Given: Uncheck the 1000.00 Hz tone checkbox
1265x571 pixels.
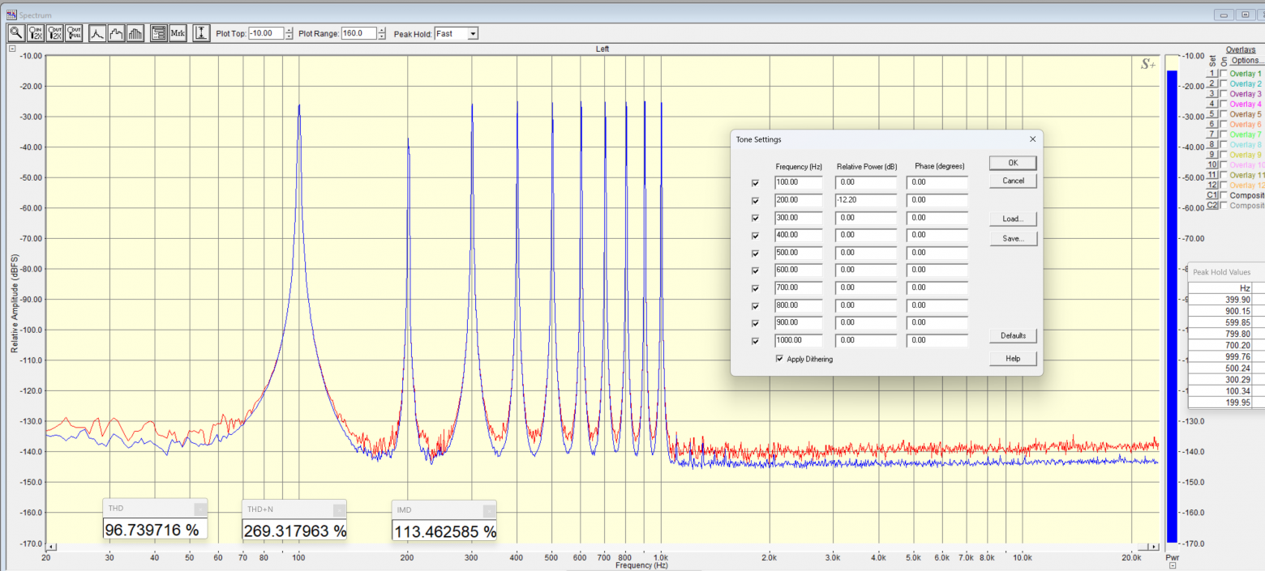Looking at the screenshot, I should [756, 341].
